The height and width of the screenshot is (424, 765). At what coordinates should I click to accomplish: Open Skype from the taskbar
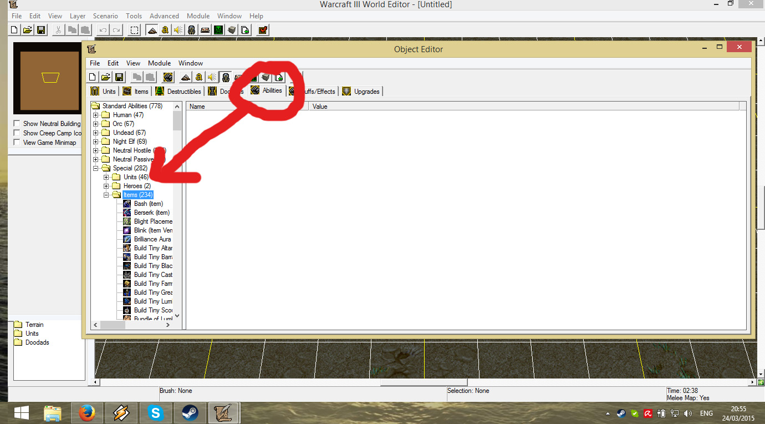click(156, 413)
